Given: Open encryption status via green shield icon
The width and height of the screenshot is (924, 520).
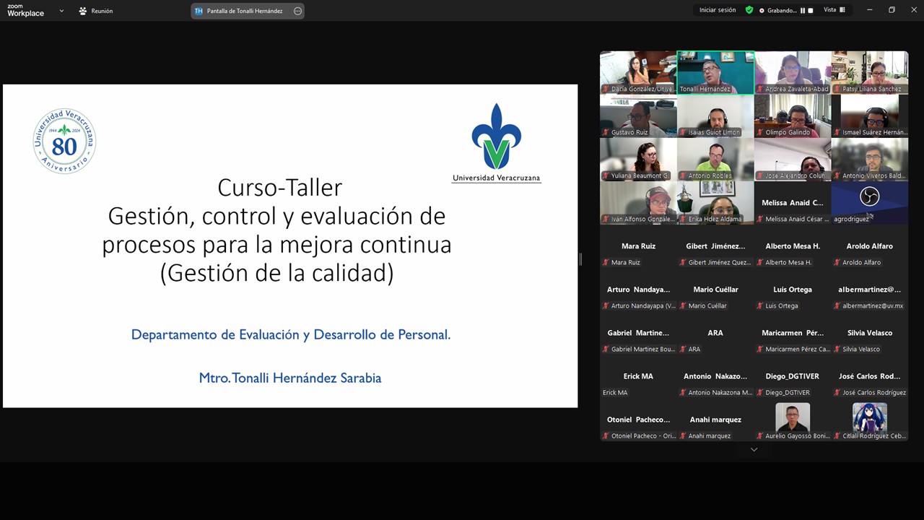Looking at the screenshot, I should point(749,10).
